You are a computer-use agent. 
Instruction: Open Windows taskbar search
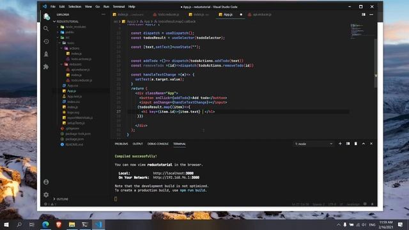[19, 224]
